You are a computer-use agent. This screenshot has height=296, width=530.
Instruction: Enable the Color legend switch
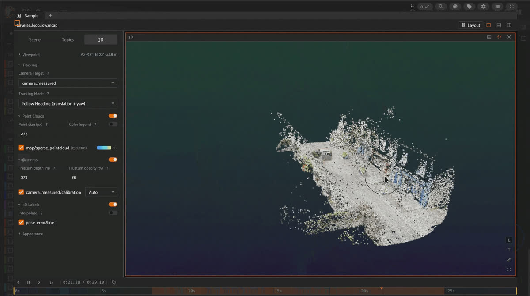click(x=113, y=124)
